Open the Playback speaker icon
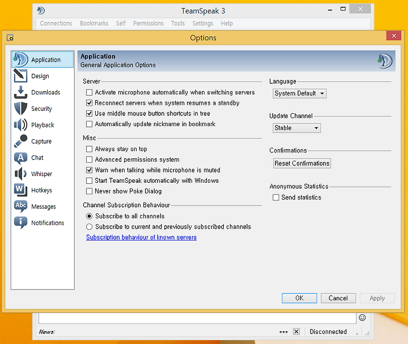Image resolution: width=408 pixels, height=344 pixels. coord(20,125)
